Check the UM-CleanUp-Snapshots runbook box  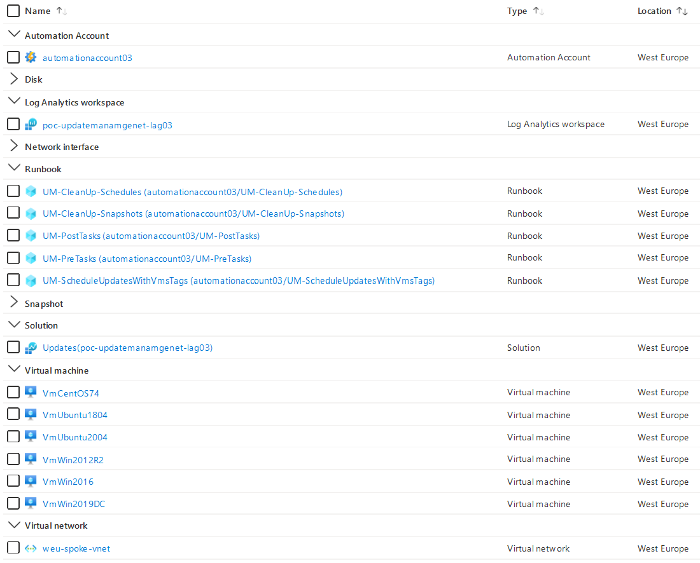click(13, 213)
